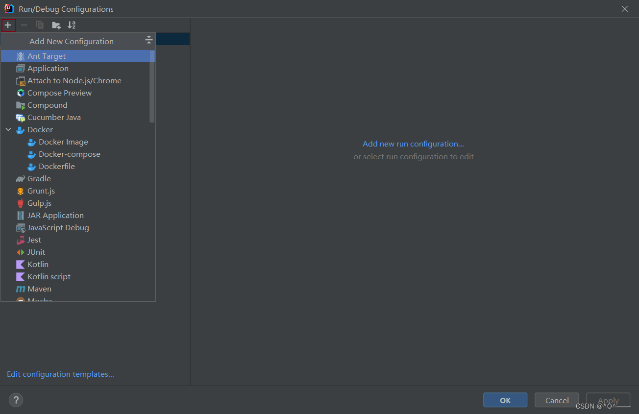The width and height of the screenshot is (639, 414).
Task: Click the Gulp.js cup icon
Action: 21,203
